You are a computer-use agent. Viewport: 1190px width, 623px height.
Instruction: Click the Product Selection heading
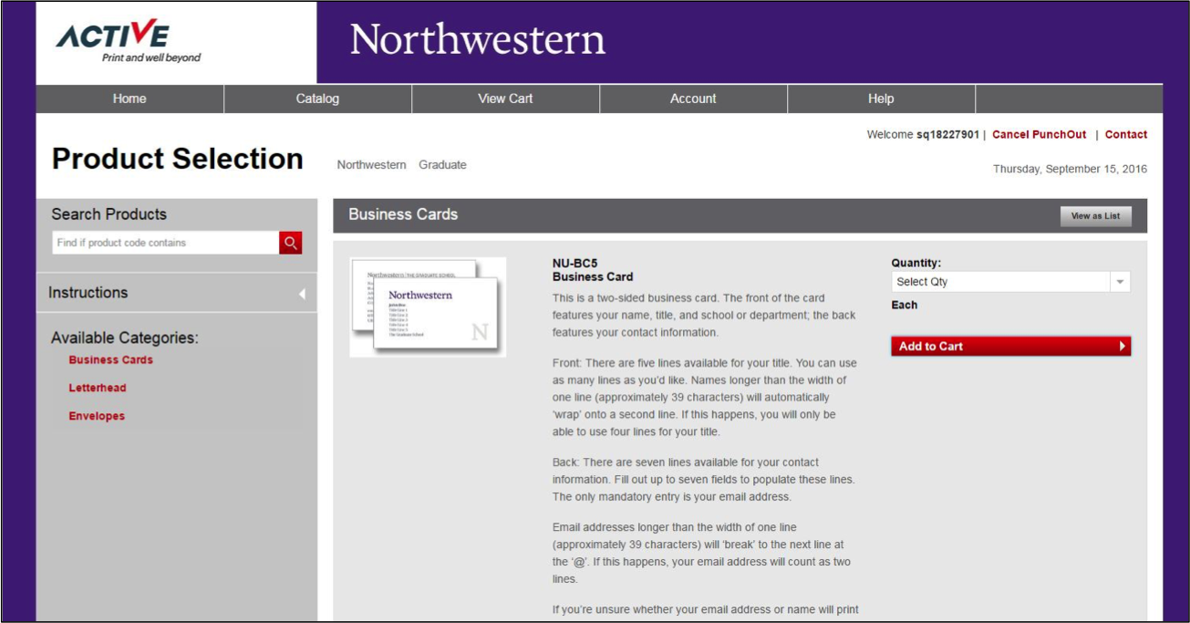[x=177, y=159]
